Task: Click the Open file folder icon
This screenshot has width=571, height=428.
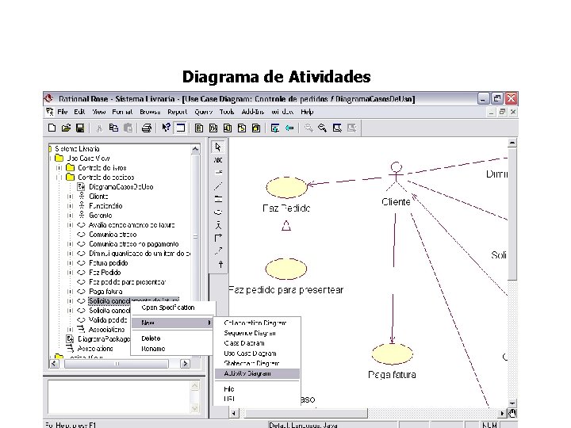Action: click(x=66, y=128)
